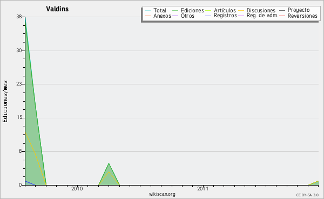Screen dimensions: 324x199
Task: Select the 'Ediciones' legend entry
Action: [x=192, y=10]
